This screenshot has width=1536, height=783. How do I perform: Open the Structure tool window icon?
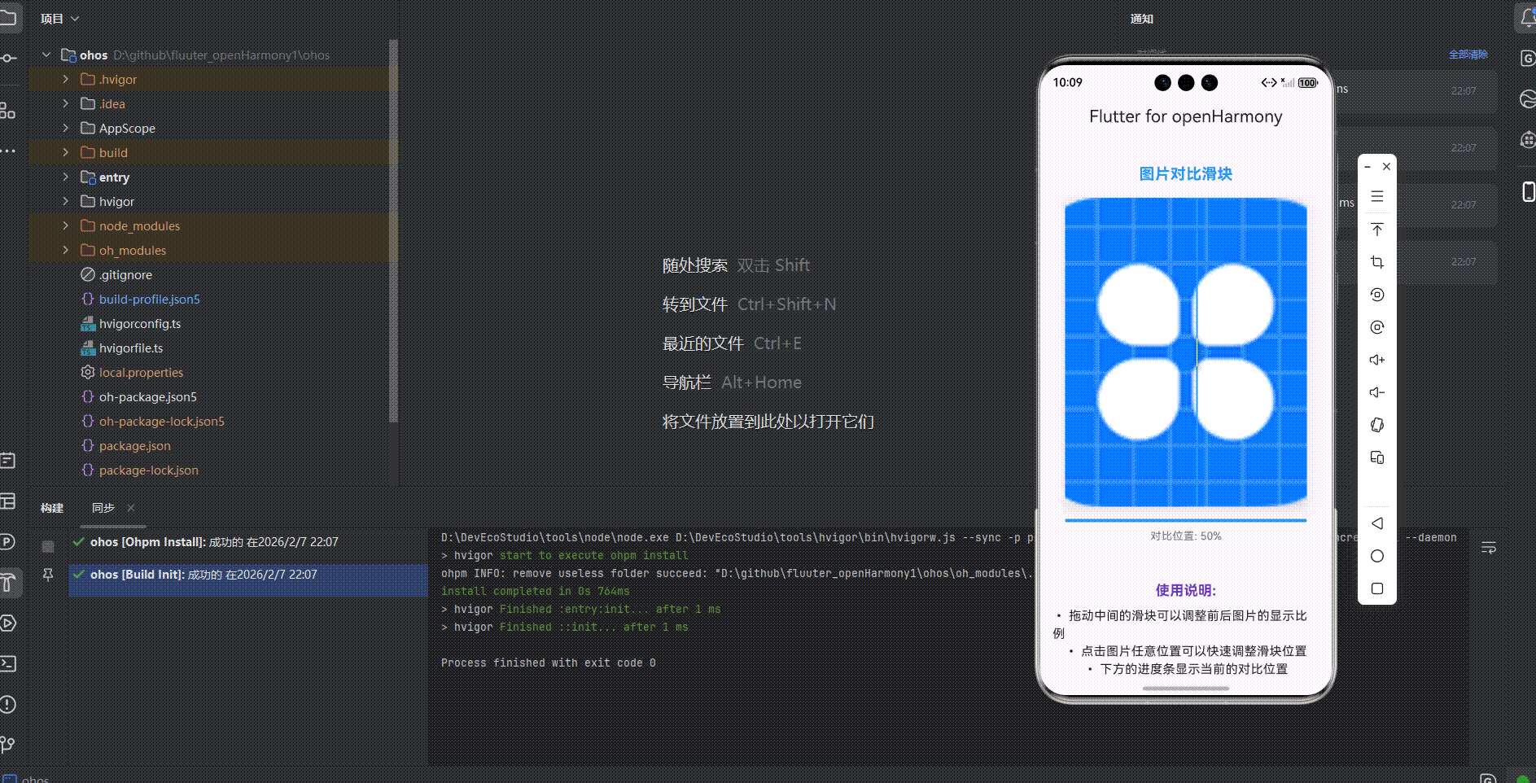click(7, 110)
